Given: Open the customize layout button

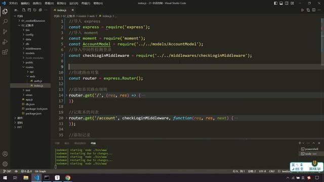Looking at the screenshot, I should pos(292,4).
